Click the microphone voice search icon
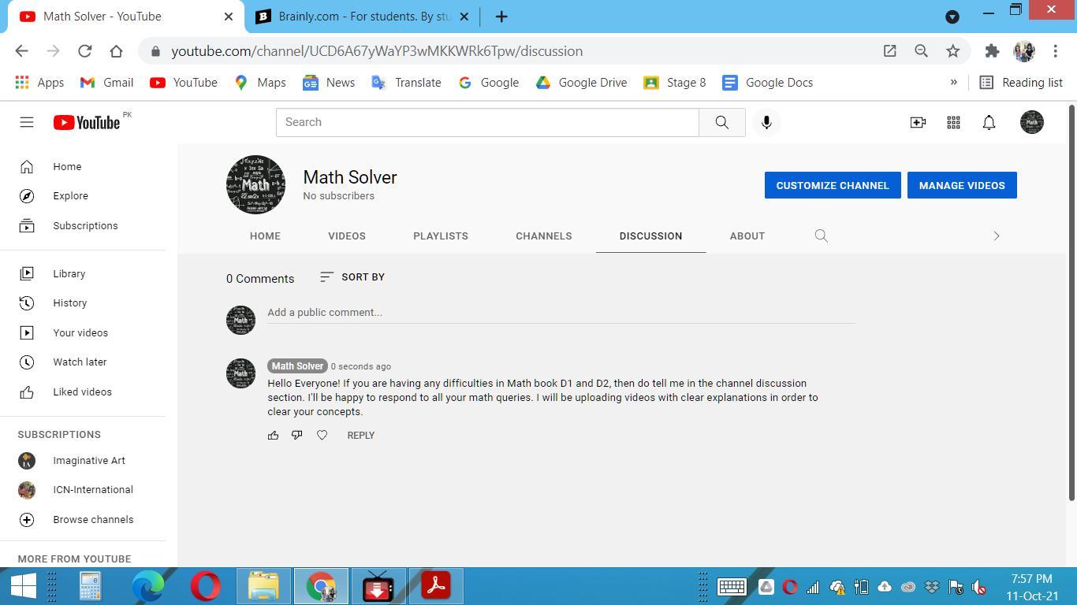1077x605 pixels. [x=766, y=122]
